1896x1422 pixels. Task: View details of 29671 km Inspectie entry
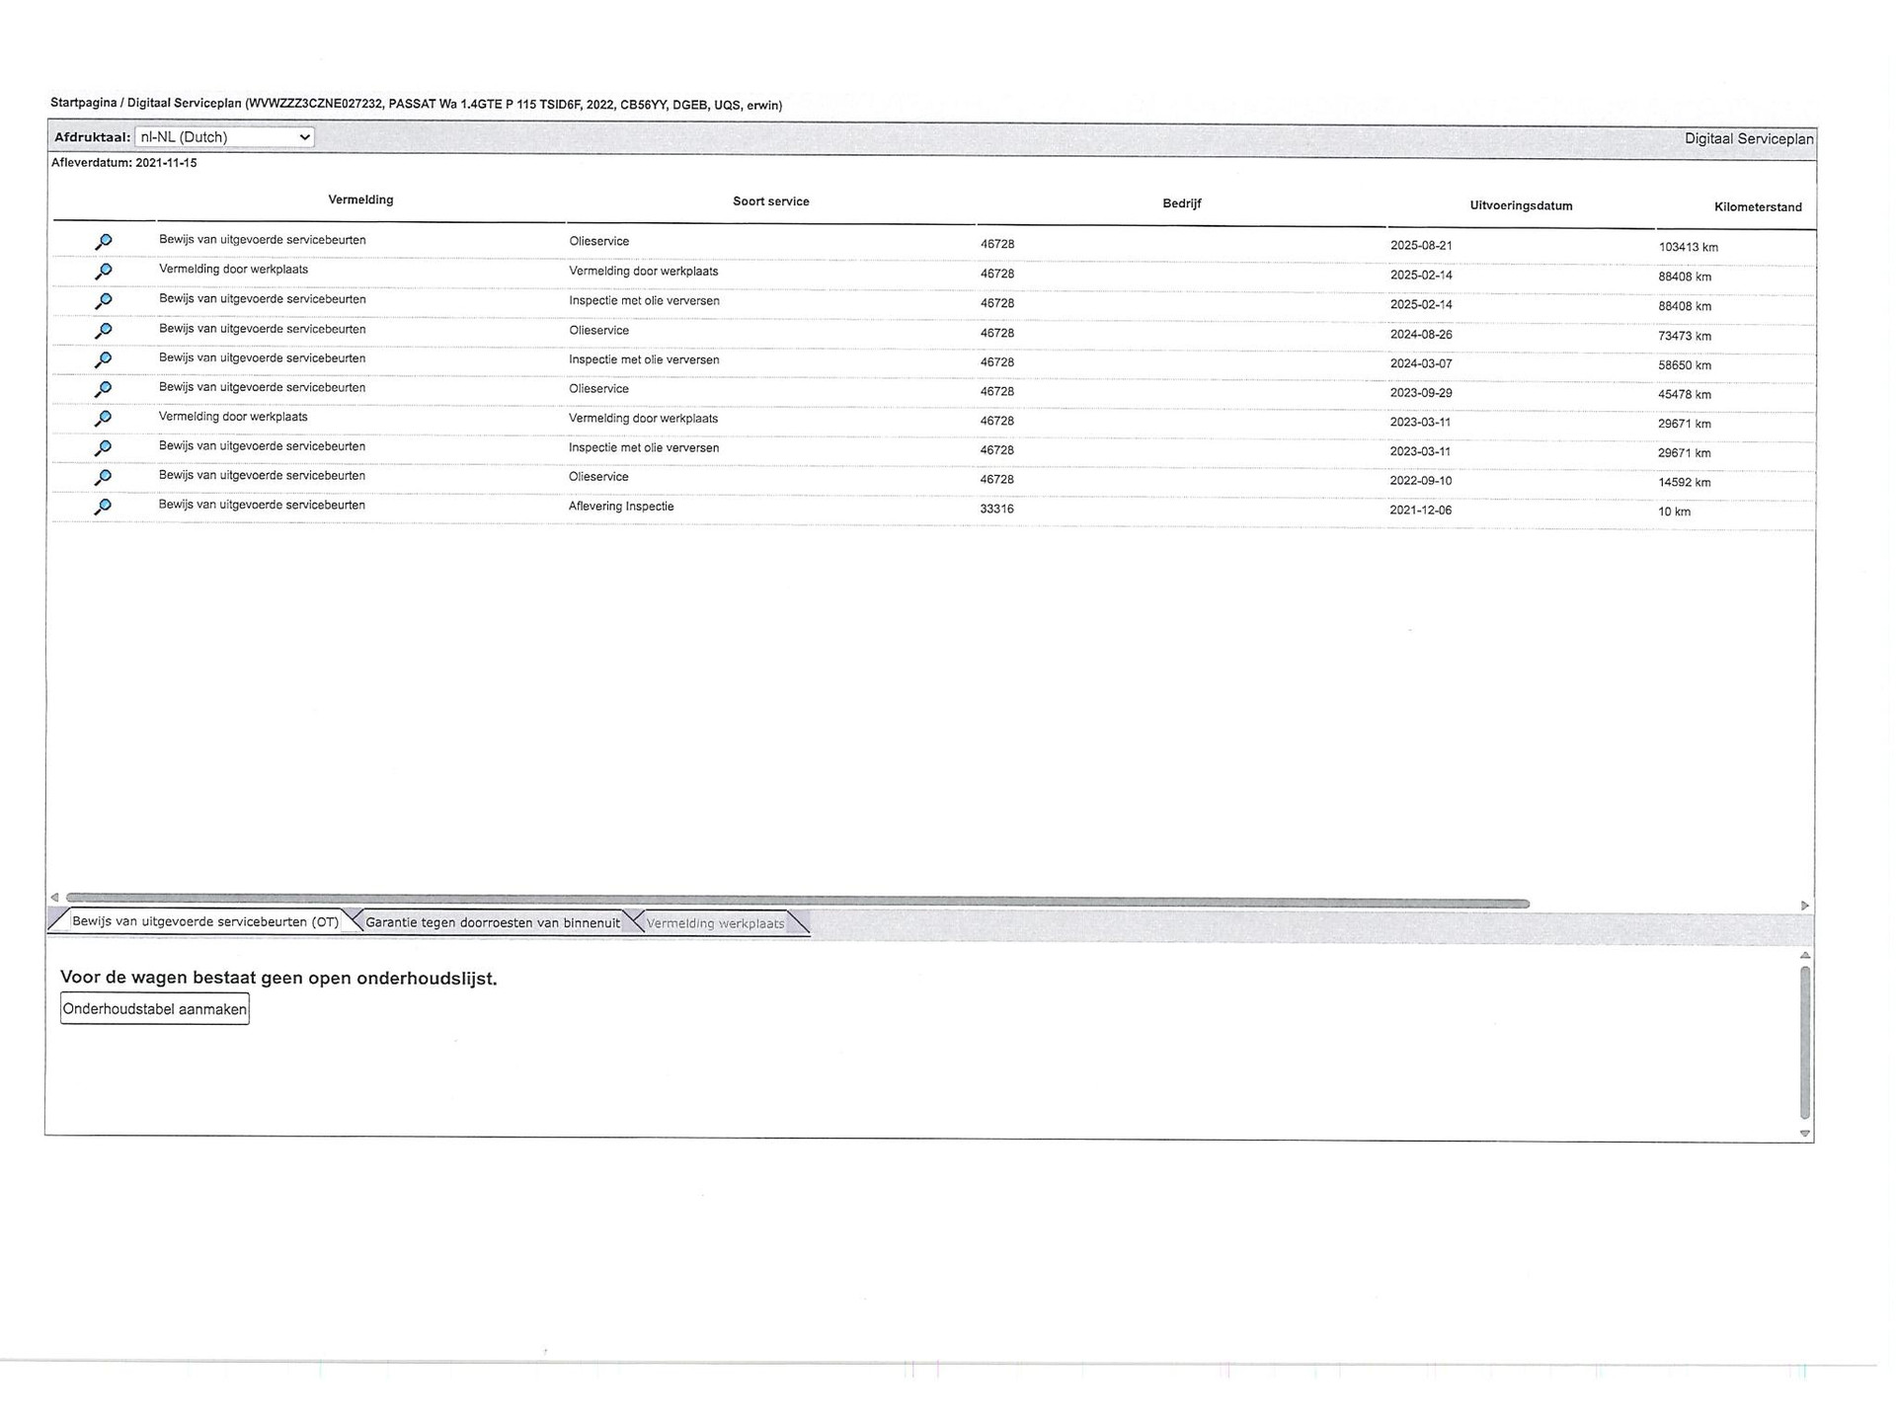tap(103, 448)
